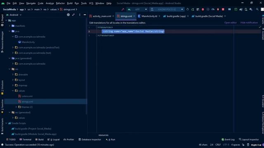
Task: Open the AVD Manager icon
Action: 246,9
